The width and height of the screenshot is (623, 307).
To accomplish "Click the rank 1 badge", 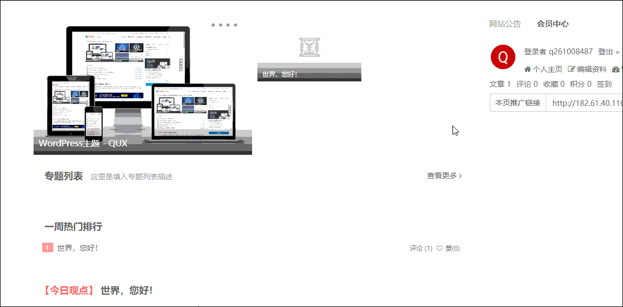I will coord(47,248).
